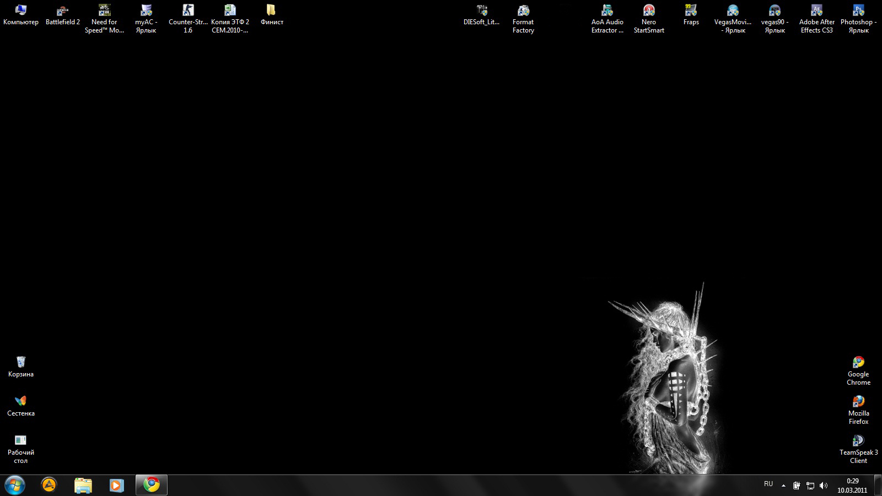
Task: Open the RU language switcher
Action: pyautogui.click(x=768, y=484)
